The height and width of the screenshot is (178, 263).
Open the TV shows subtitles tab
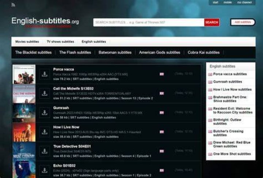(x=60, y=42)
